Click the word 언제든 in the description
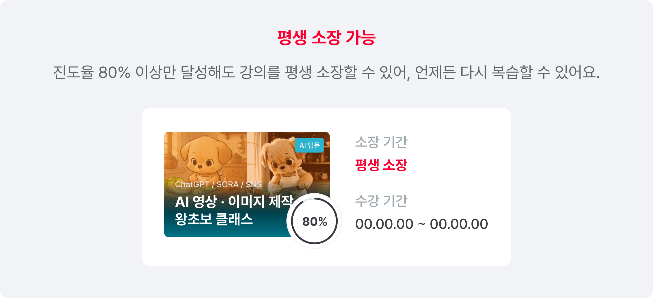This screenshot has height=298, width=653. pos(435,72)
